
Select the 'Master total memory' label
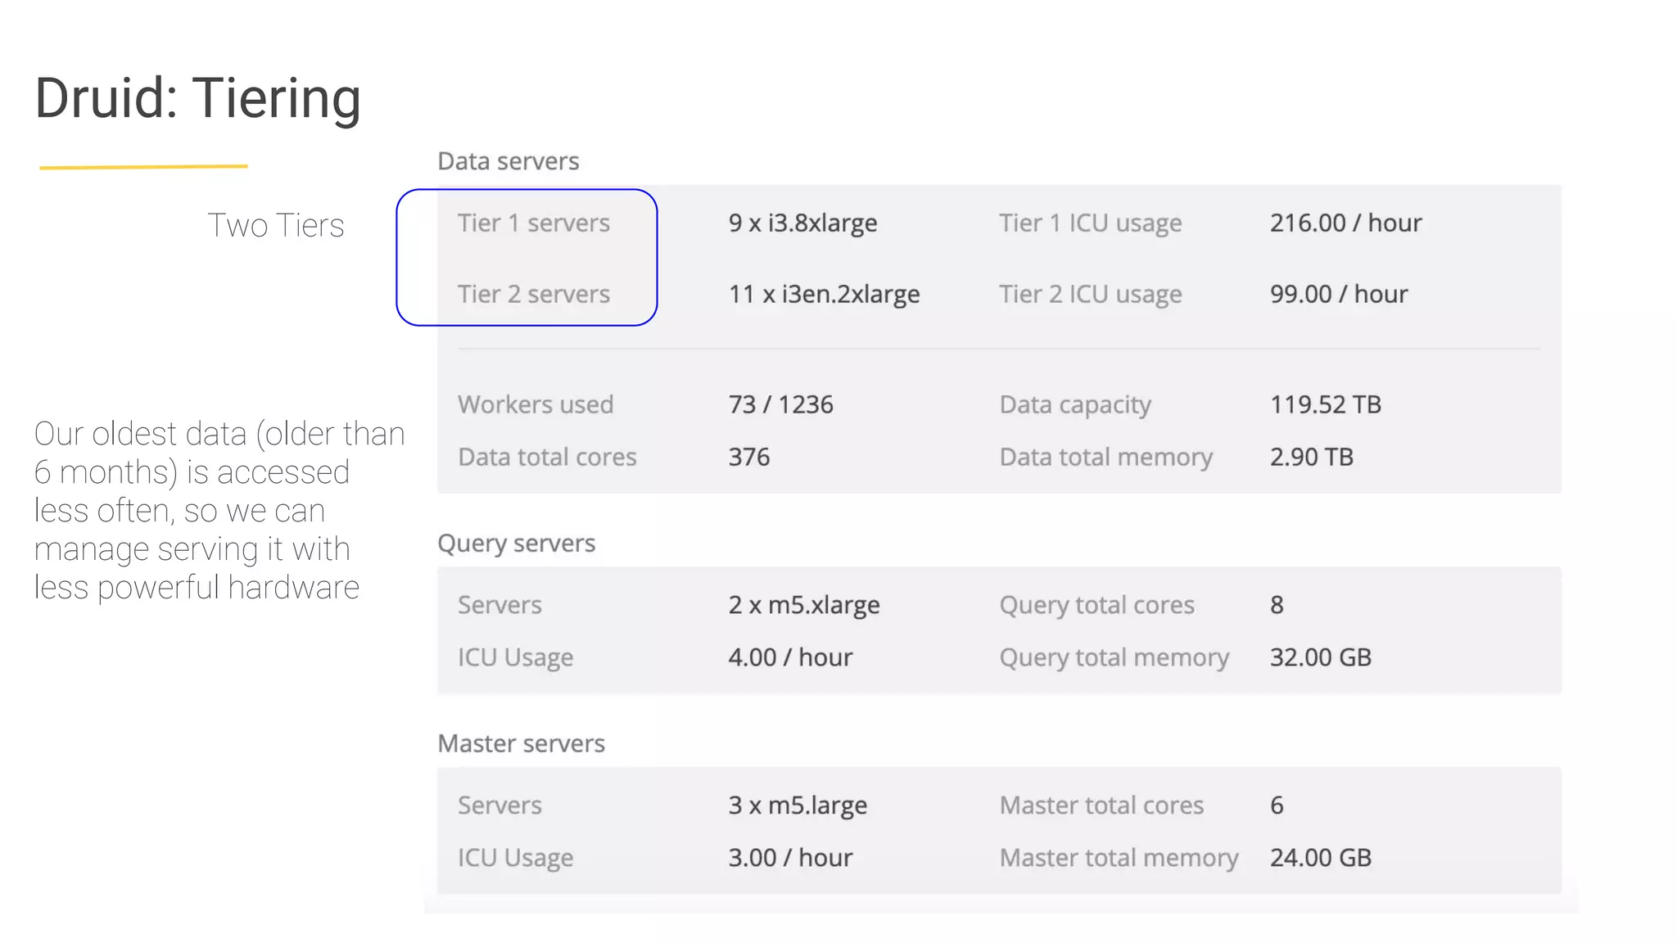point(1119,859)
